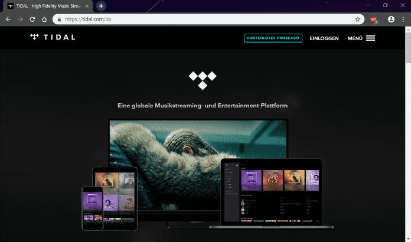Open the Chrome profile avatar icon
This screenshot has width=411, height=242.
tap(391, 19)
